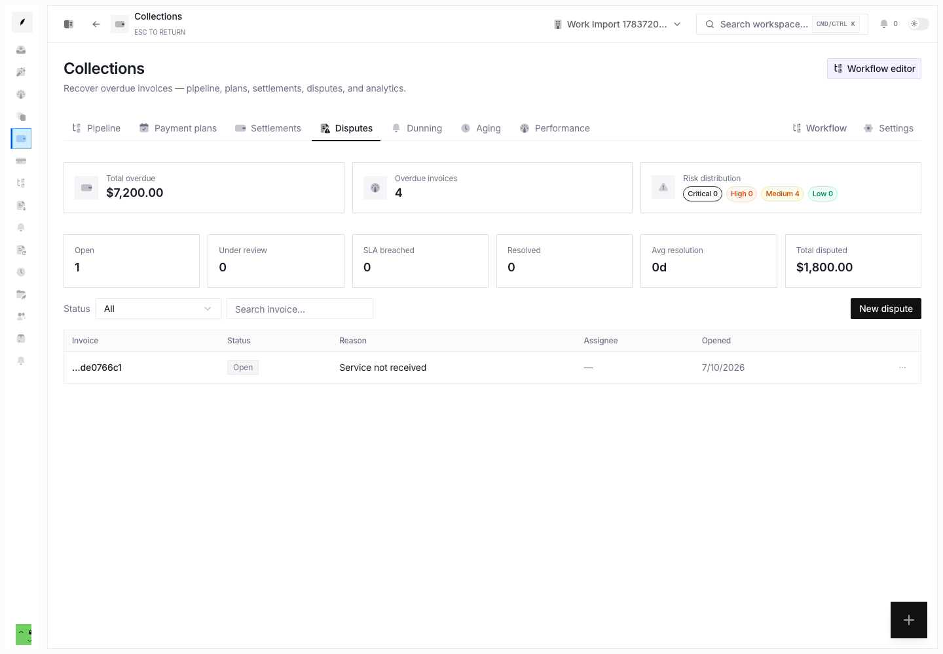Image resolution: width=943 pixels, height=654 pixels.
Task: Click the notifications bell in top bar
Action: 884,24
